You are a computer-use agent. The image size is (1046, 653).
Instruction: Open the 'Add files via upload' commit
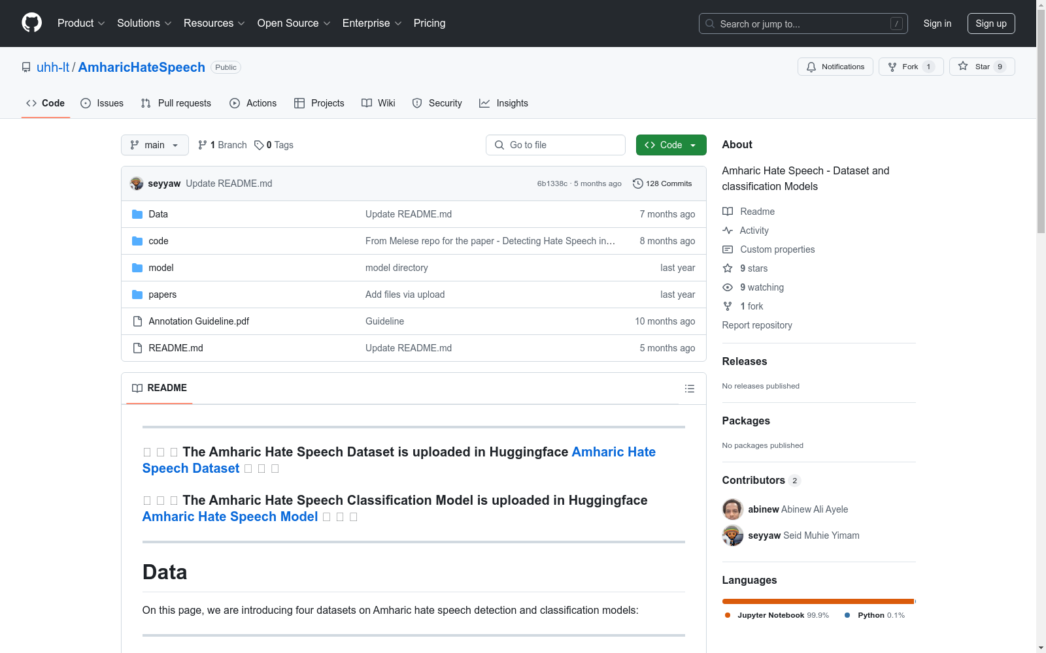[405, 295]
